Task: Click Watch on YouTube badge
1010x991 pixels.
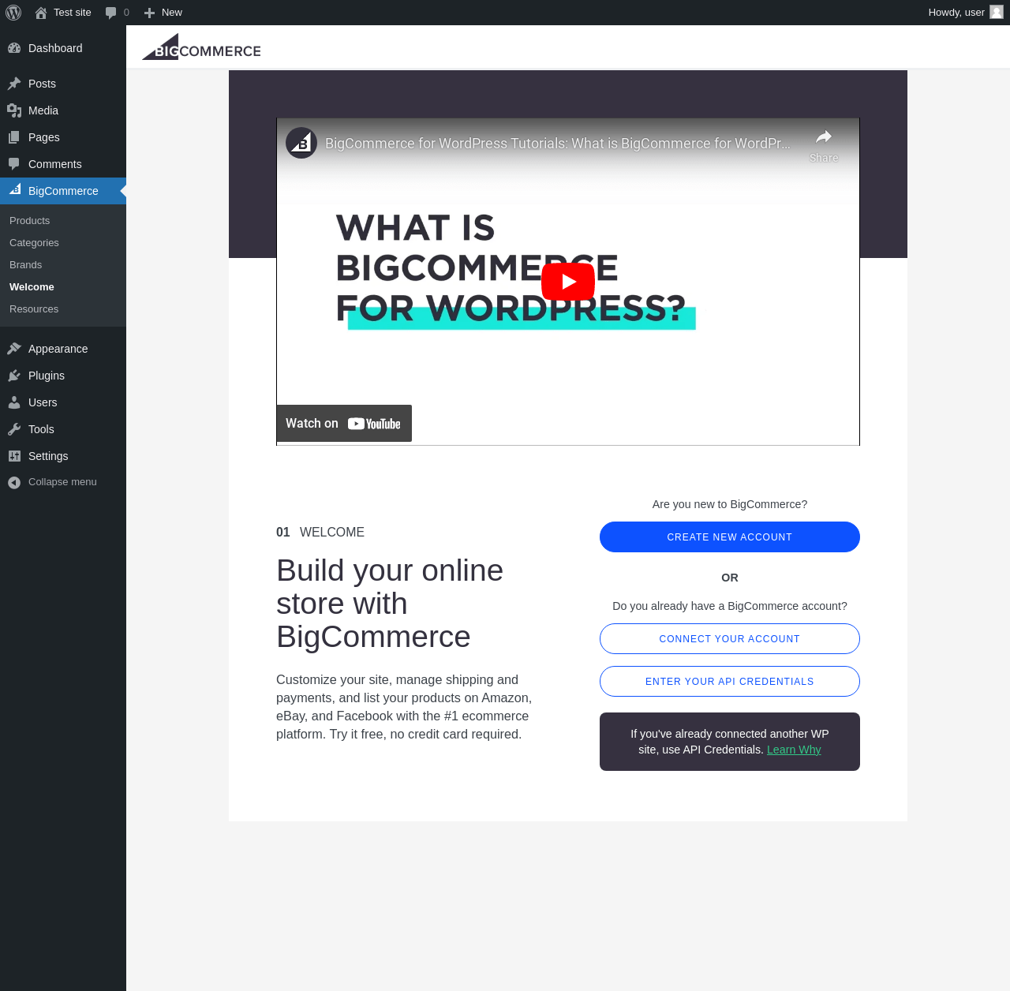Action: tap(344, 424)
